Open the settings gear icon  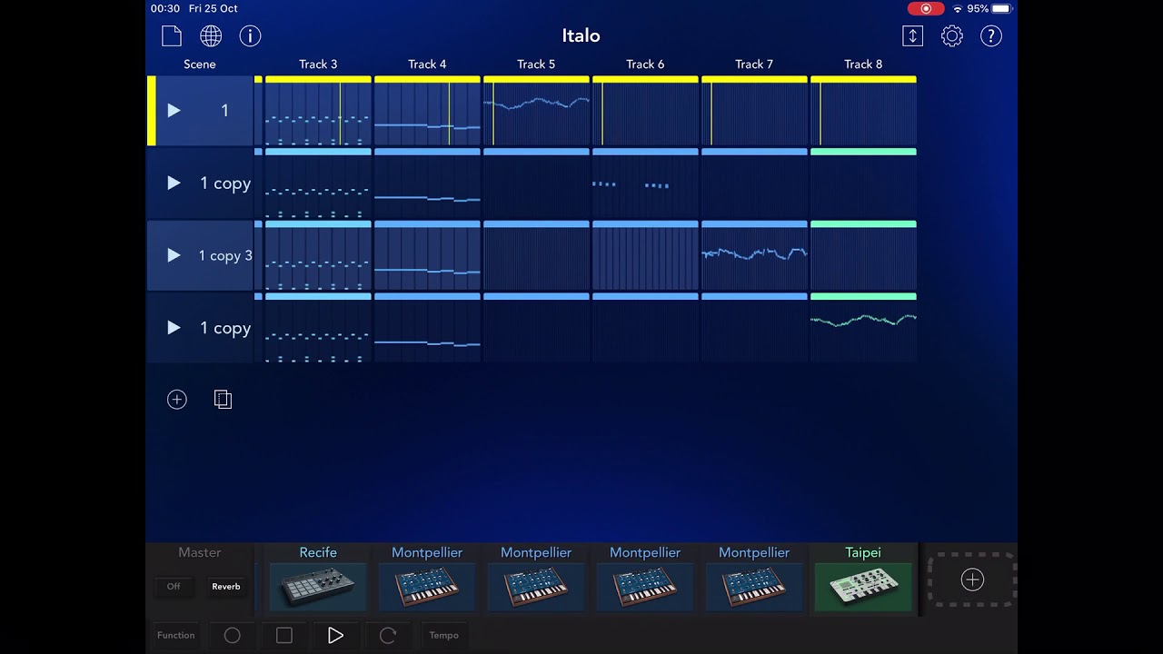tap(951, 35)
